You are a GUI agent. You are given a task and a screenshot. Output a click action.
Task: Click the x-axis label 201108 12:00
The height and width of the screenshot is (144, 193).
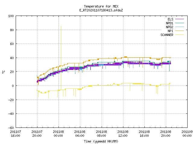coord(123,134)
